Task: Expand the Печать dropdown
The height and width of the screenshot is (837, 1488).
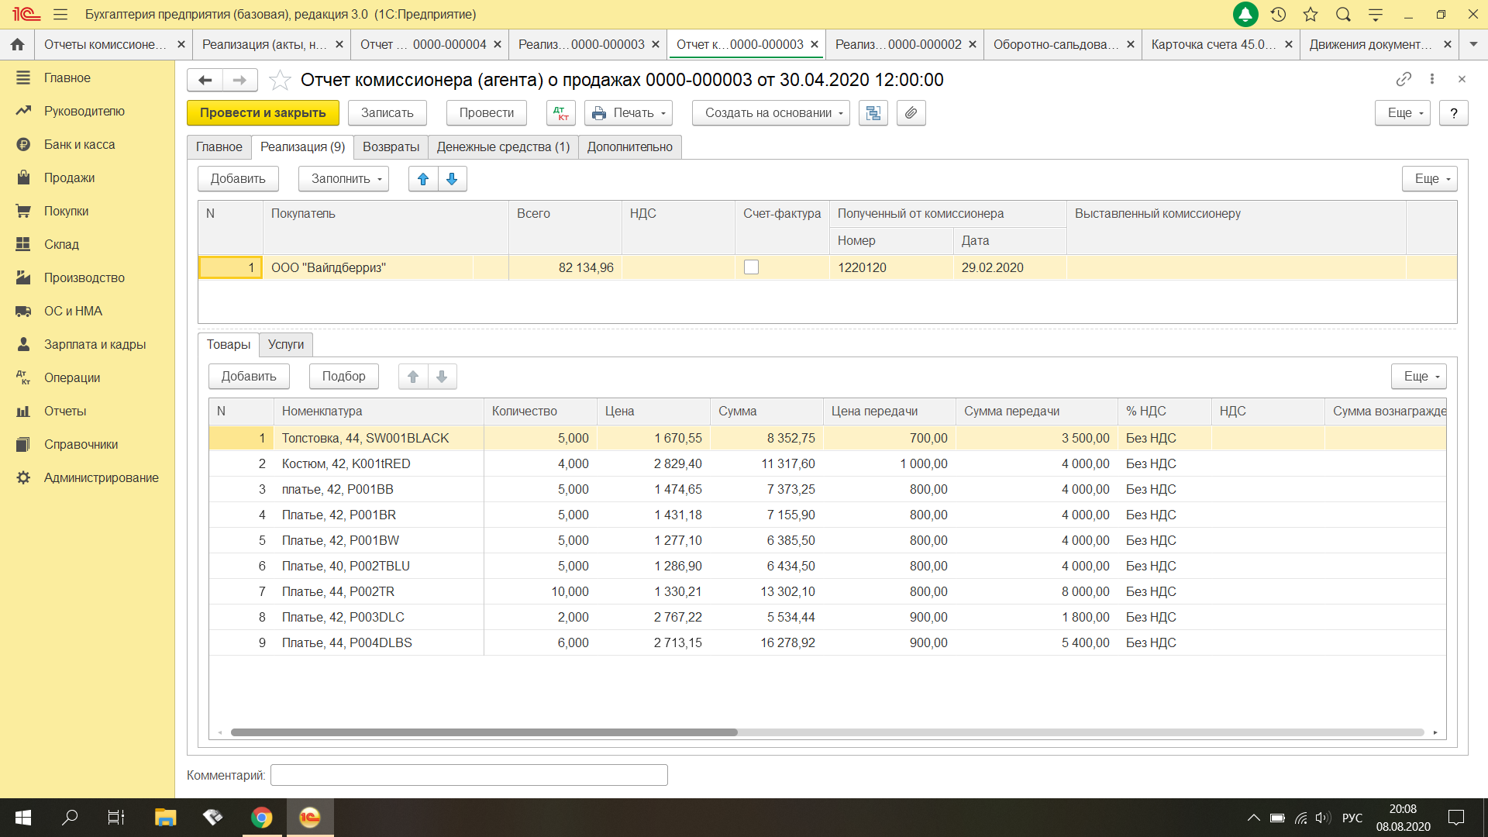Action: [629, 113]
